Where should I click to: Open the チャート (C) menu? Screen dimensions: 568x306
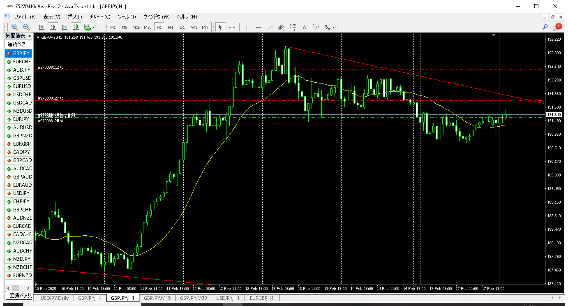(100, 17)
